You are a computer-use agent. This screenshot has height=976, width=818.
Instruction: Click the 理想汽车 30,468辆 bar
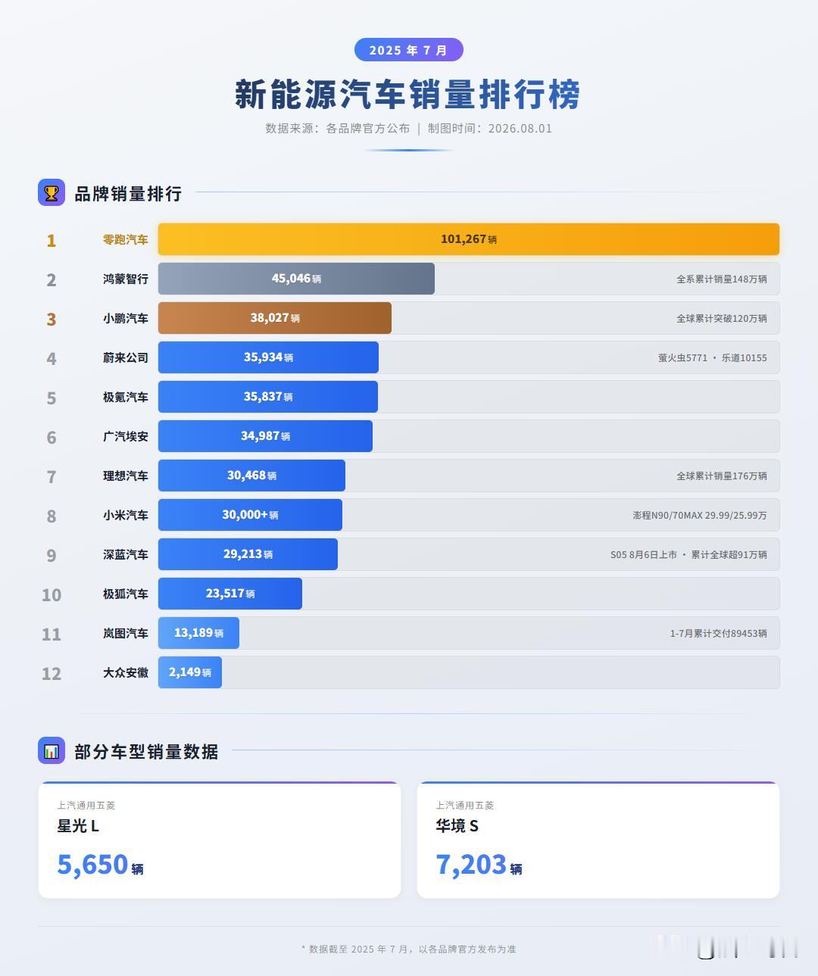tap(251, 476)
